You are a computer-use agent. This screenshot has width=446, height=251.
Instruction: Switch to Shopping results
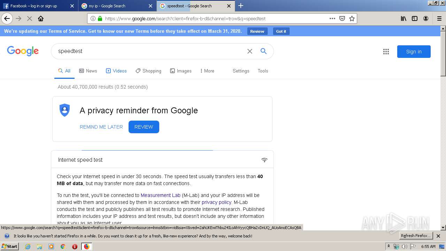148,71
